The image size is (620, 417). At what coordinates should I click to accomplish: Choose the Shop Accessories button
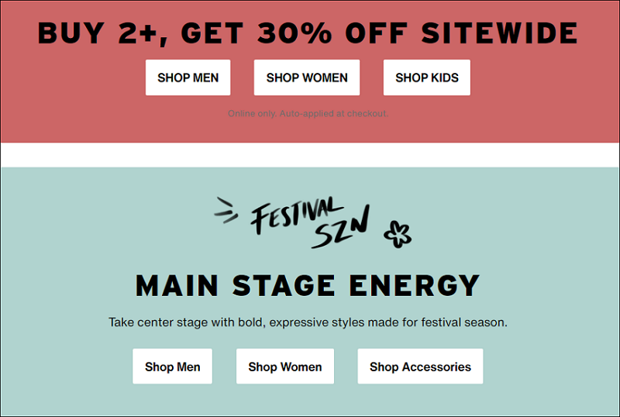[420, 367]
